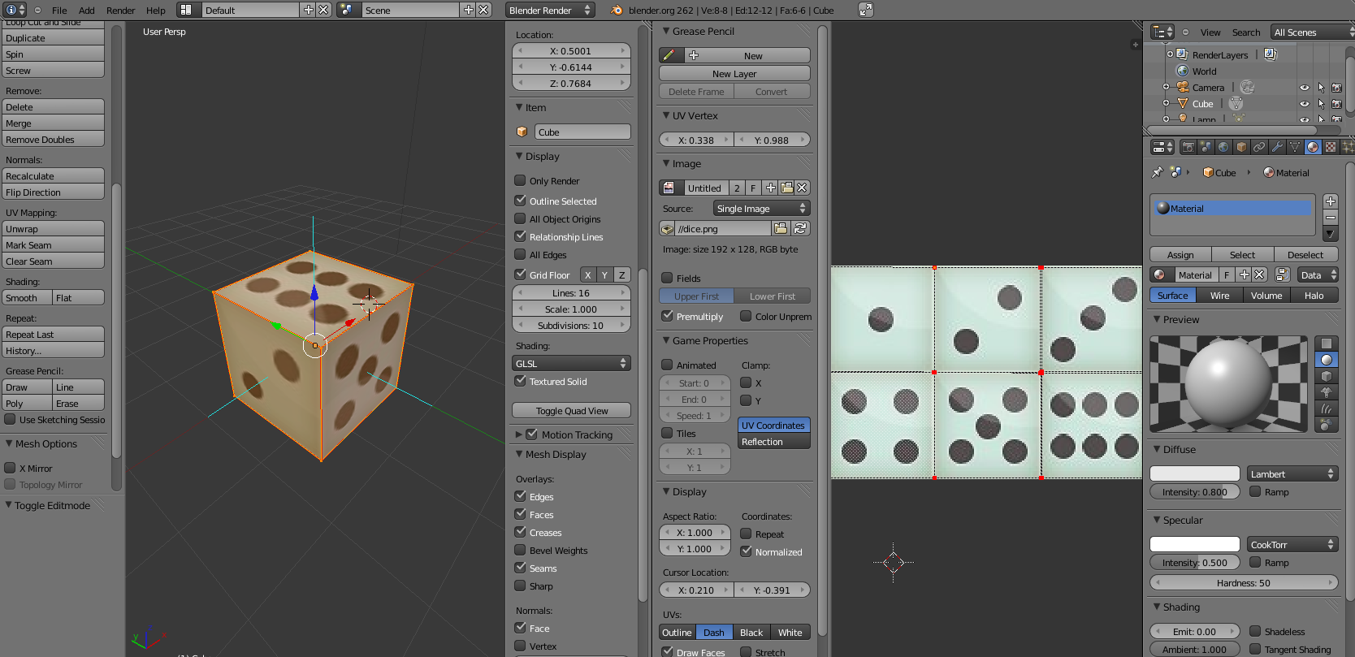Disable the Textured Solid checkbox
This screenshot has width=1355, height=657.
521,381
